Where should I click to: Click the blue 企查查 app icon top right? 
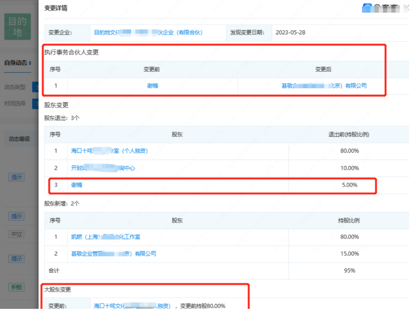click(367, 8)
